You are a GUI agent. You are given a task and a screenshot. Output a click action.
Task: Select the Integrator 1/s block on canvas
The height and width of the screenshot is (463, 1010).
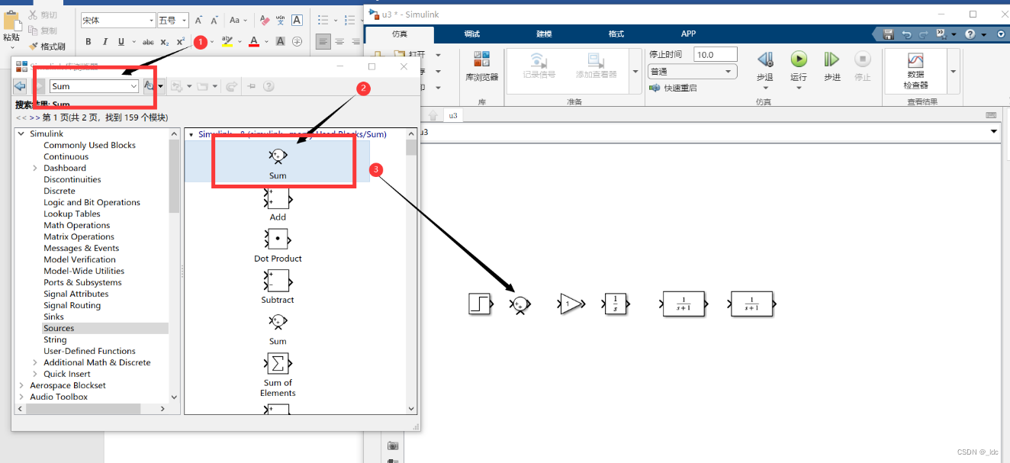(x=616, y=304)
